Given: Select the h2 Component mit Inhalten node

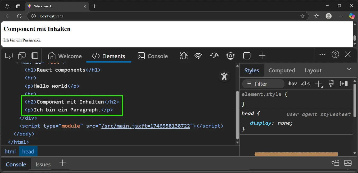Looking at the screenshot, I should pyautogui.click(x=72, y=102).
